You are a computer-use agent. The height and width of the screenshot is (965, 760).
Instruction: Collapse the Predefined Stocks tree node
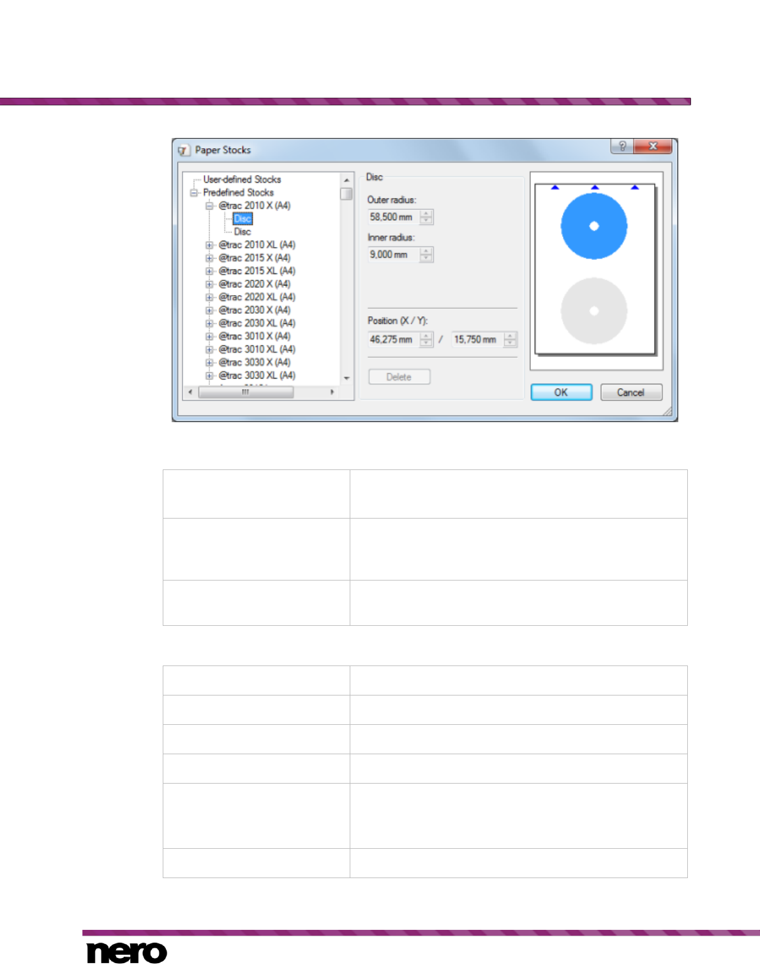(194, 193)
